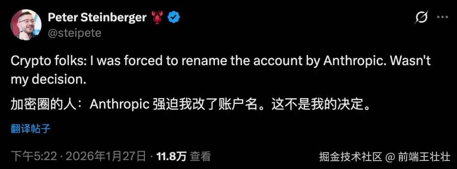Click the English tweet sentence ending "my decision."
457x169 pixels.
point(220,71)
